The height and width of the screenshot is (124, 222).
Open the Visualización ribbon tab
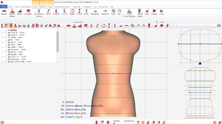tap(87, 7)
